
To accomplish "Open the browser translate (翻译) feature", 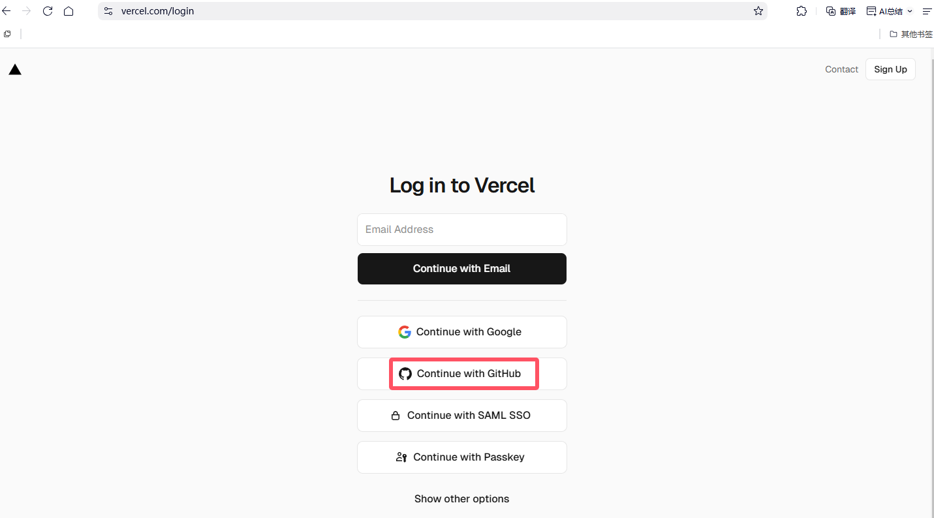I will pos(840,10).
